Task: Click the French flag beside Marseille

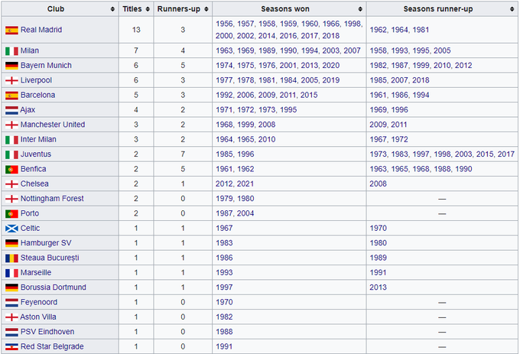Action: [x=11, y=273]
